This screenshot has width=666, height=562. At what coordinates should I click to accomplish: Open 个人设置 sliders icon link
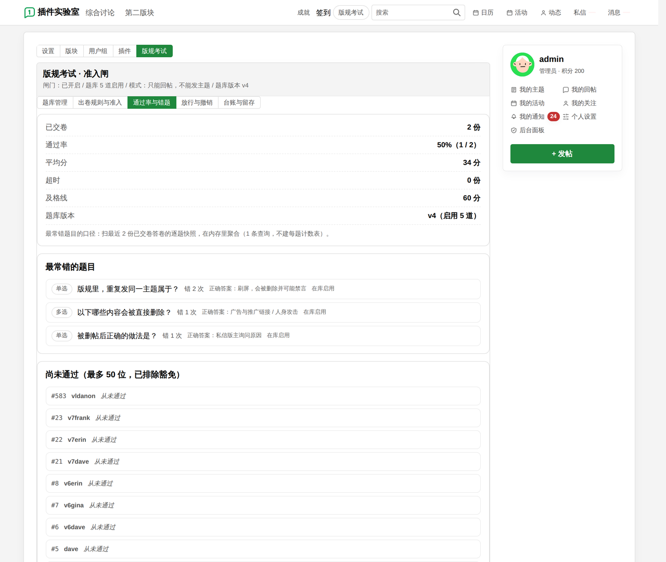[x=580, y=117]
